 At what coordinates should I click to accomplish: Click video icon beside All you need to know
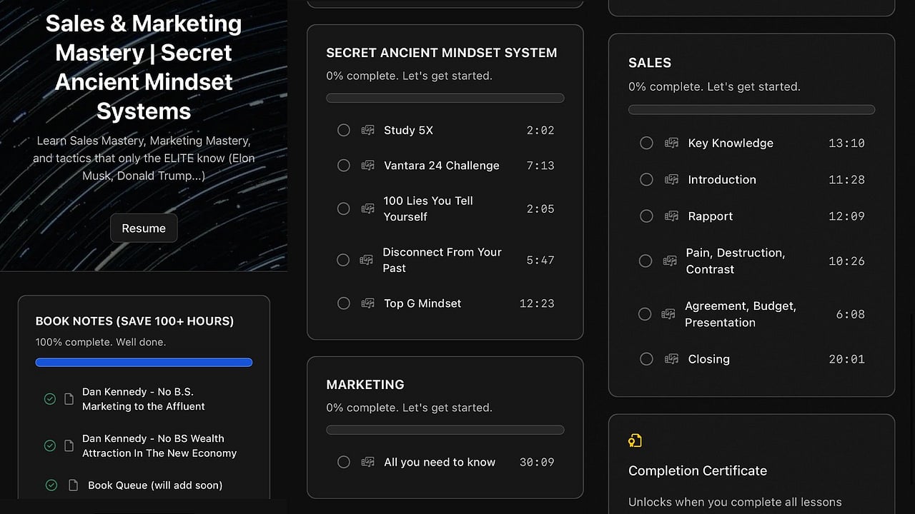pos(367,462)
